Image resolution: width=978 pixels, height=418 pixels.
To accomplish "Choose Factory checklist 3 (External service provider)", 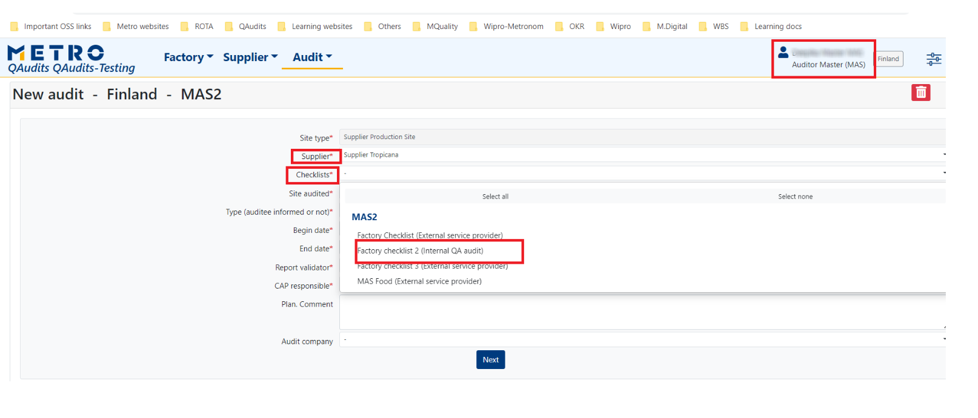I will pyautogui.click(x=432, y=266).
